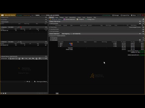Open the Home Screen link
The image size is (145, 108).
[106, 15]
